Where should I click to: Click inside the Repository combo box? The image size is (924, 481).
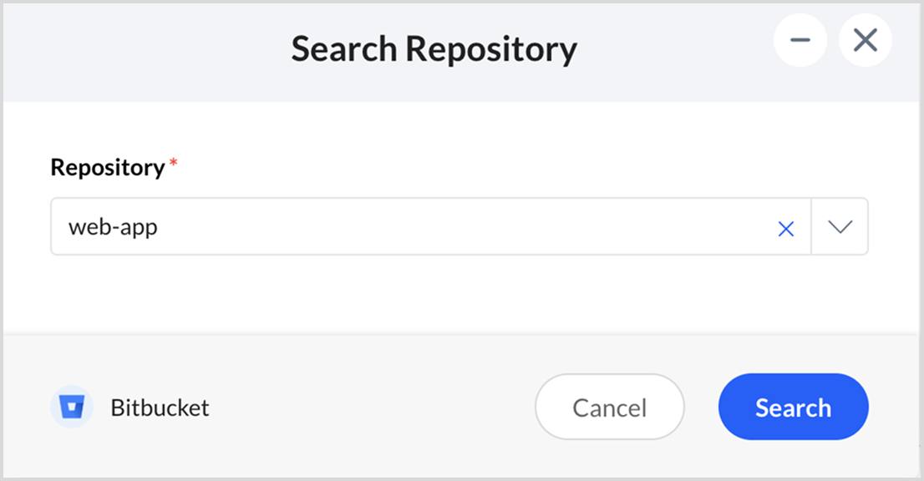418,226
